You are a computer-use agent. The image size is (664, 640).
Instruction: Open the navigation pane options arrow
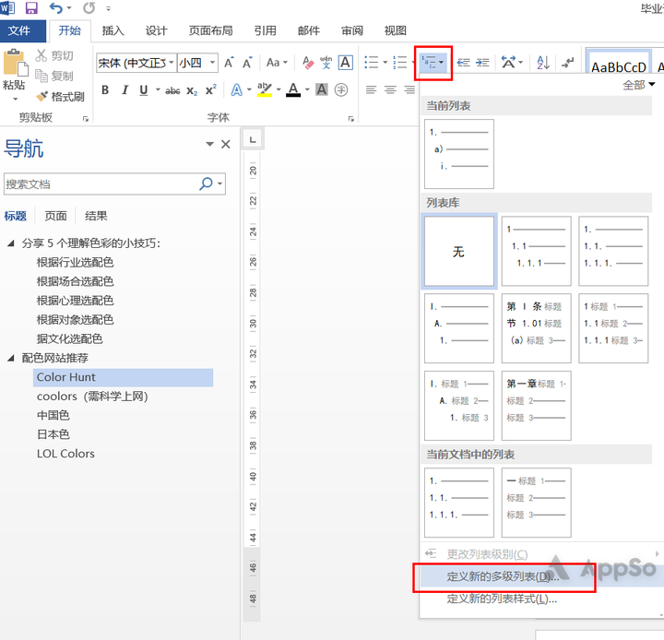coord(209,144)
